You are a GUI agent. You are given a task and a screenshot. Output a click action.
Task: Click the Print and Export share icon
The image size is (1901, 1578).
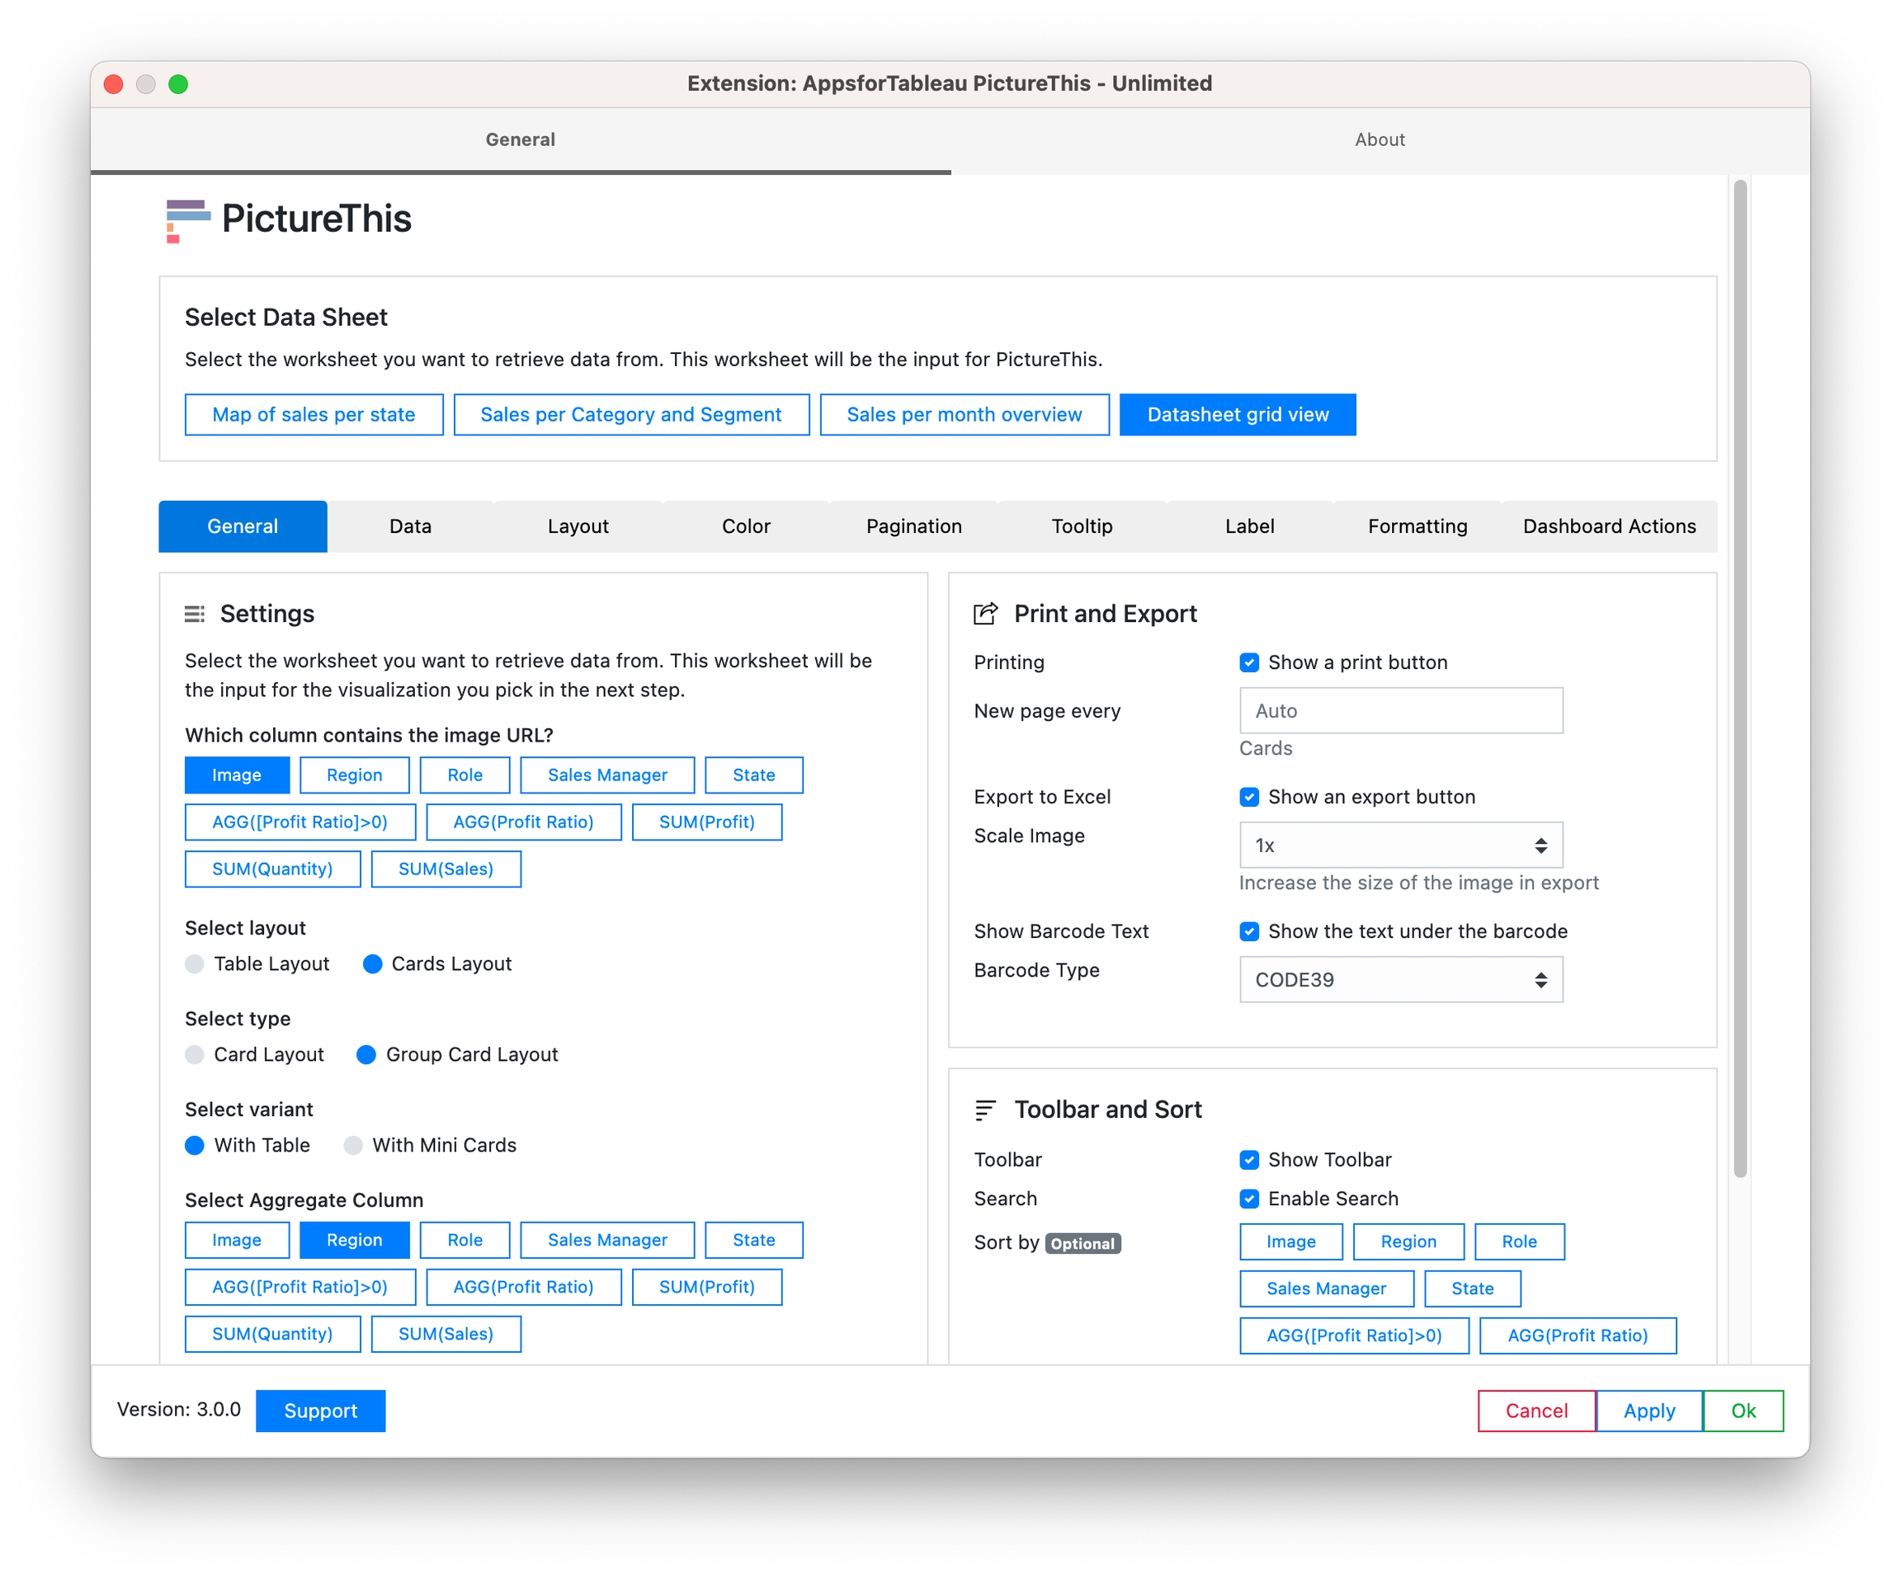coord(985,615)
